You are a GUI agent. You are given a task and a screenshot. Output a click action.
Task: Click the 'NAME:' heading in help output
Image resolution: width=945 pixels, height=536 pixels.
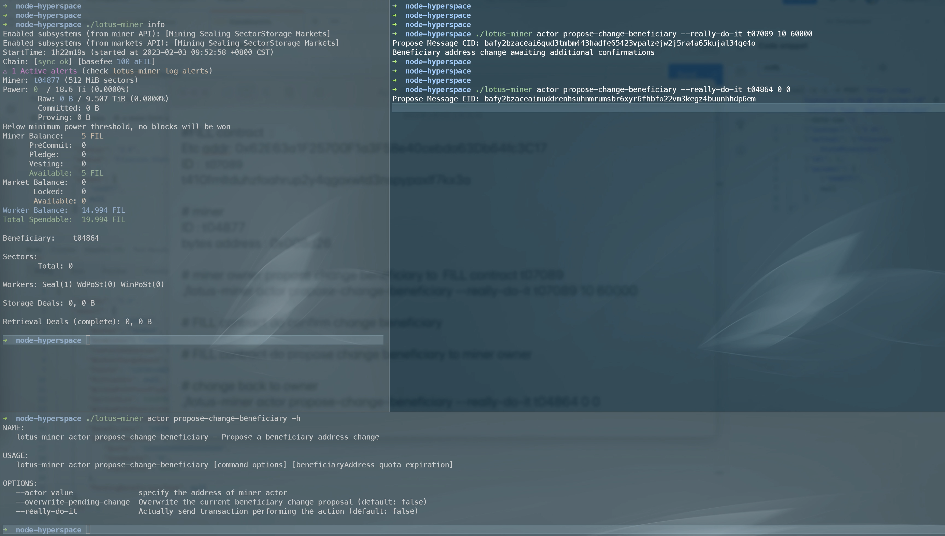[x=13, y=428]
